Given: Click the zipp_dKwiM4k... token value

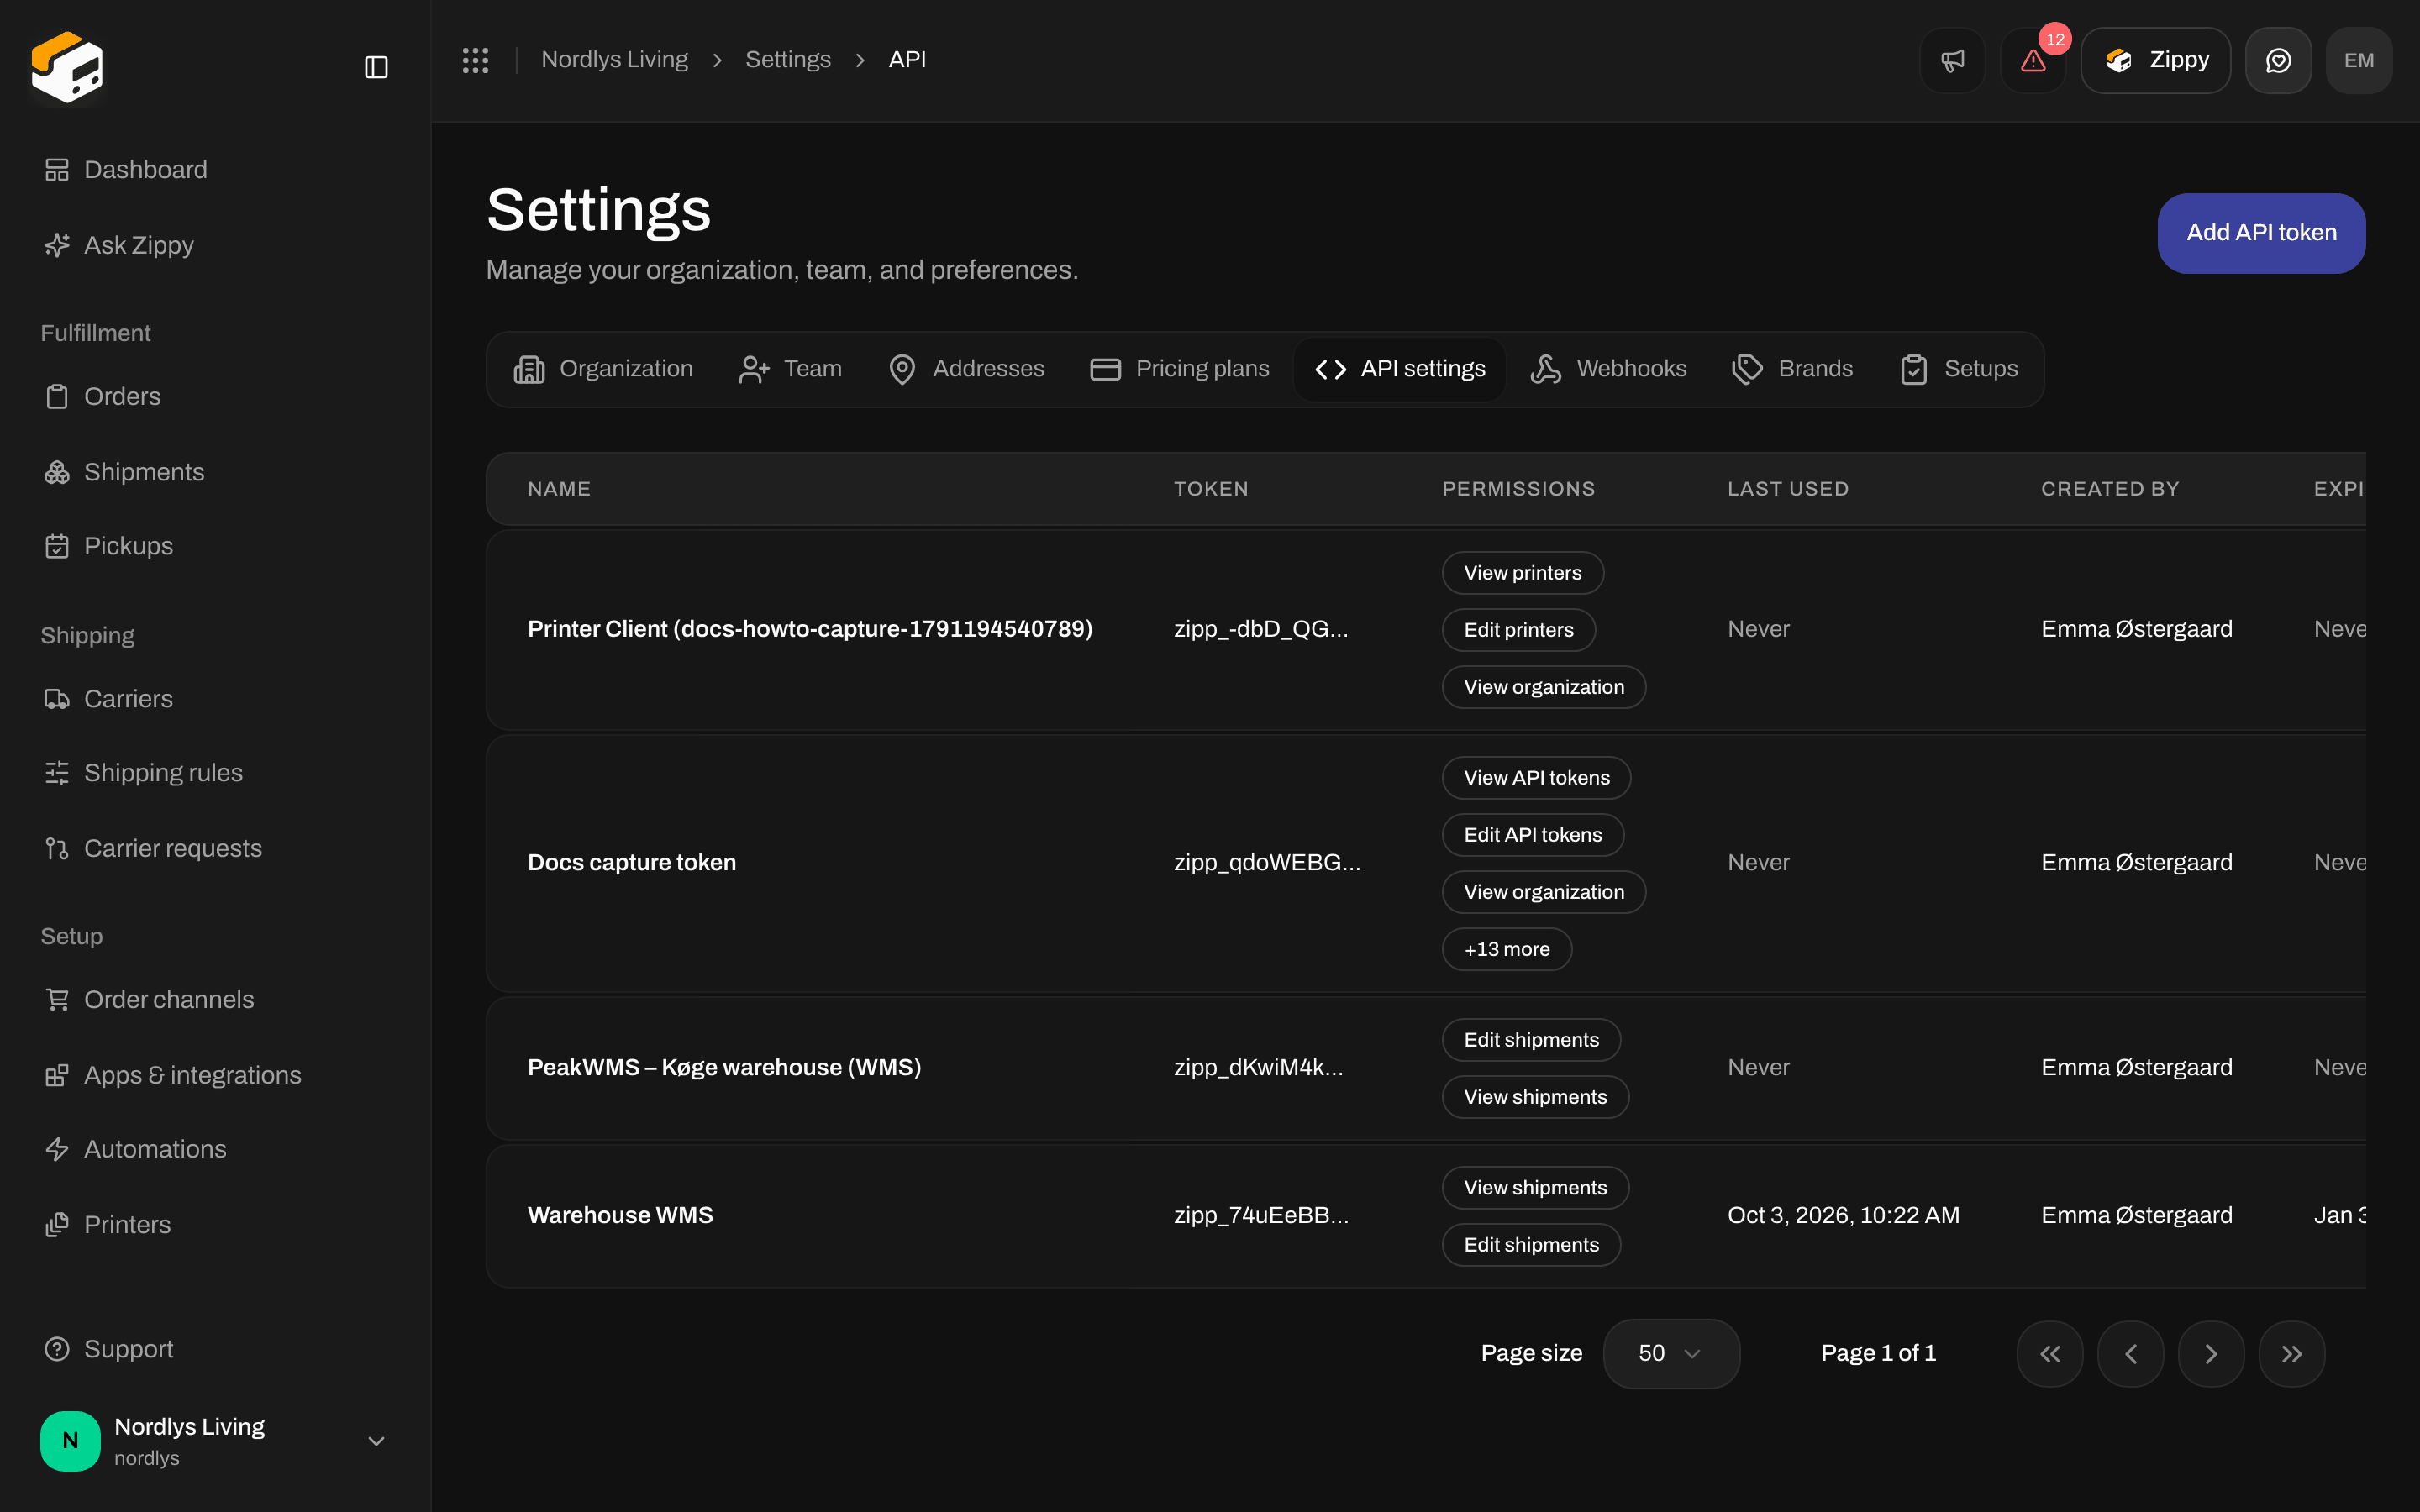Looking at the screenshot, I should [1258, 1068].
